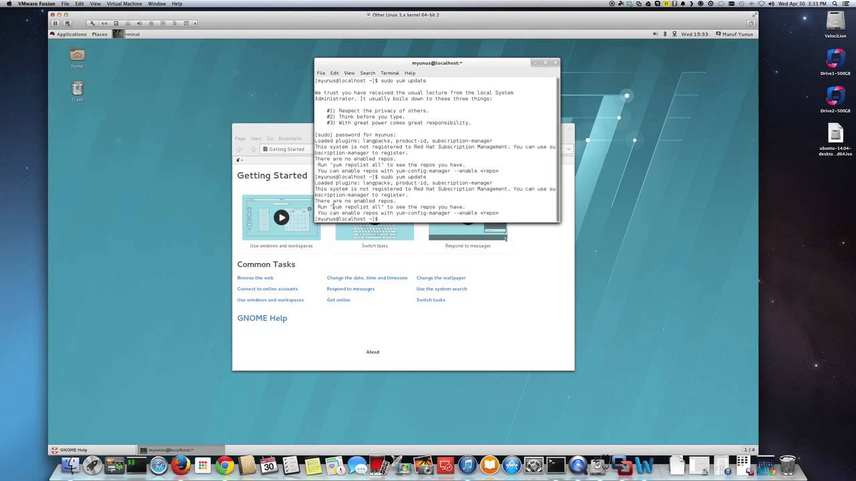Screen dimensions: 856x481
Task: Click the GNOME volume icon in top panel
Action: pos(655,34)
